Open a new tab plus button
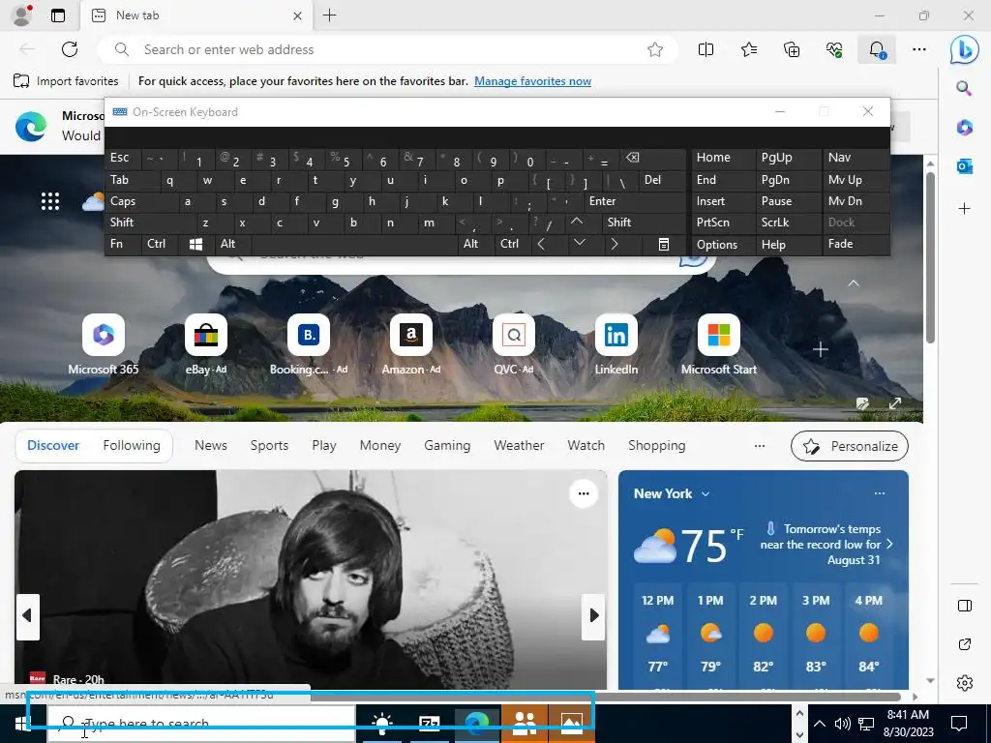 click(x=329, y=15)
